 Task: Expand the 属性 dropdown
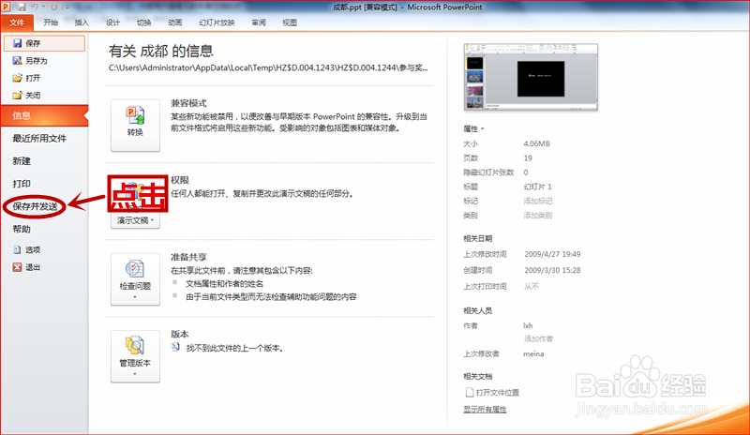pos(473,128)
